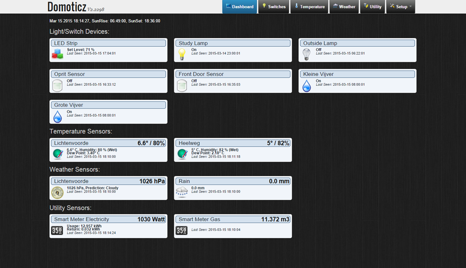The width and height of the screenshot is (466, 268).
Task: Click the Temperature Sensors heading
Action: point(81,131)
